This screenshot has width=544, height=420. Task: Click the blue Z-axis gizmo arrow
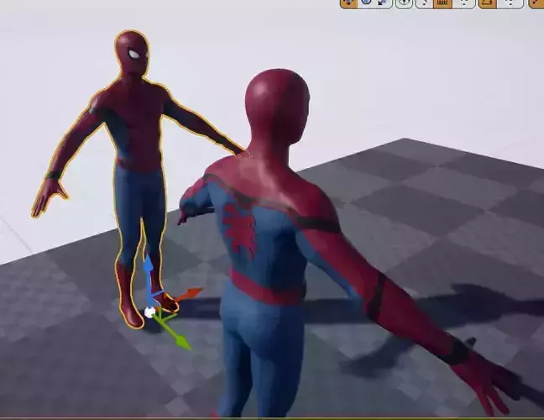(x=148, y=266)
